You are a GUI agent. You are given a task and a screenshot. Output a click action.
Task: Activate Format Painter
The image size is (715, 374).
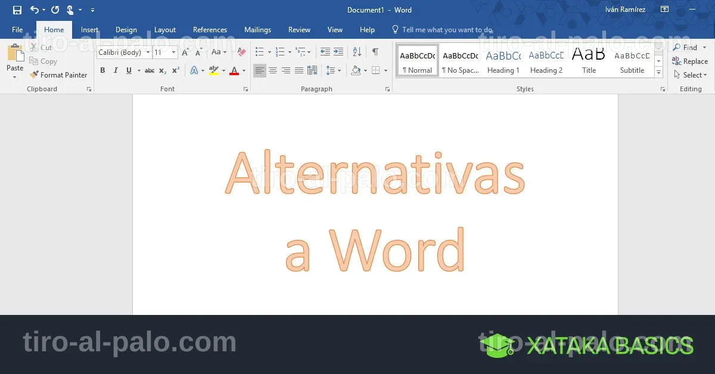58,75
